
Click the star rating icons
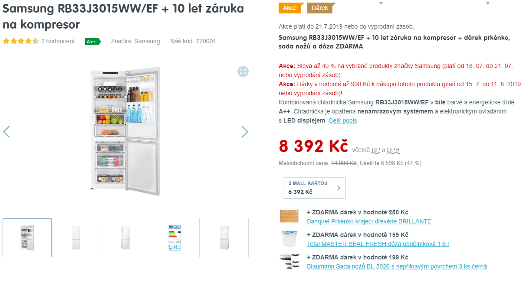pyautogui.click(x=21, y=41)
